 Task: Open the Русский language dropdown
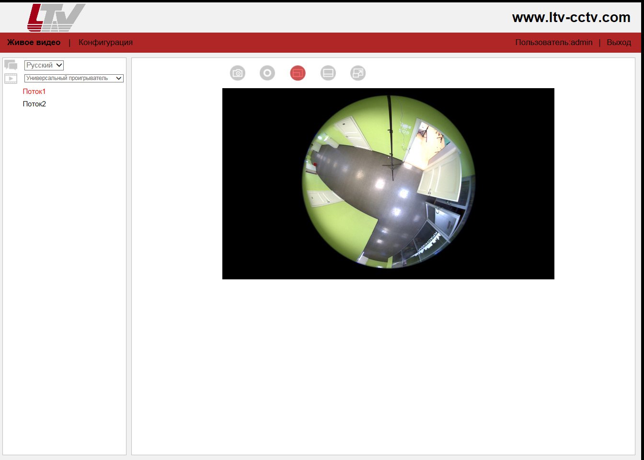coord(44,65)
